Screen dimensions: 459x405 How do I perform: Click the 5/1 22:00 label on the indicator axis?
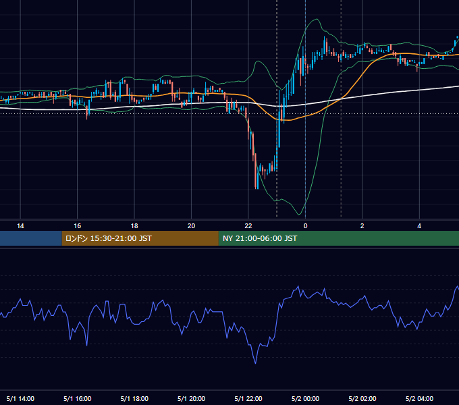[248, 398]
